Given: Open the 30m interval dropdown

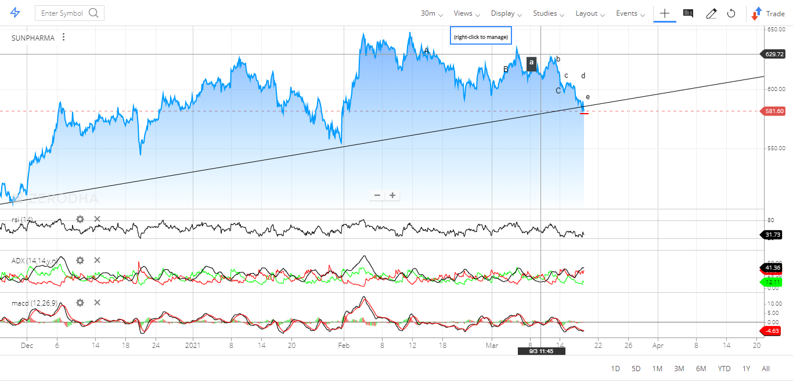Looking at the screenshot, I should point(431,13).
